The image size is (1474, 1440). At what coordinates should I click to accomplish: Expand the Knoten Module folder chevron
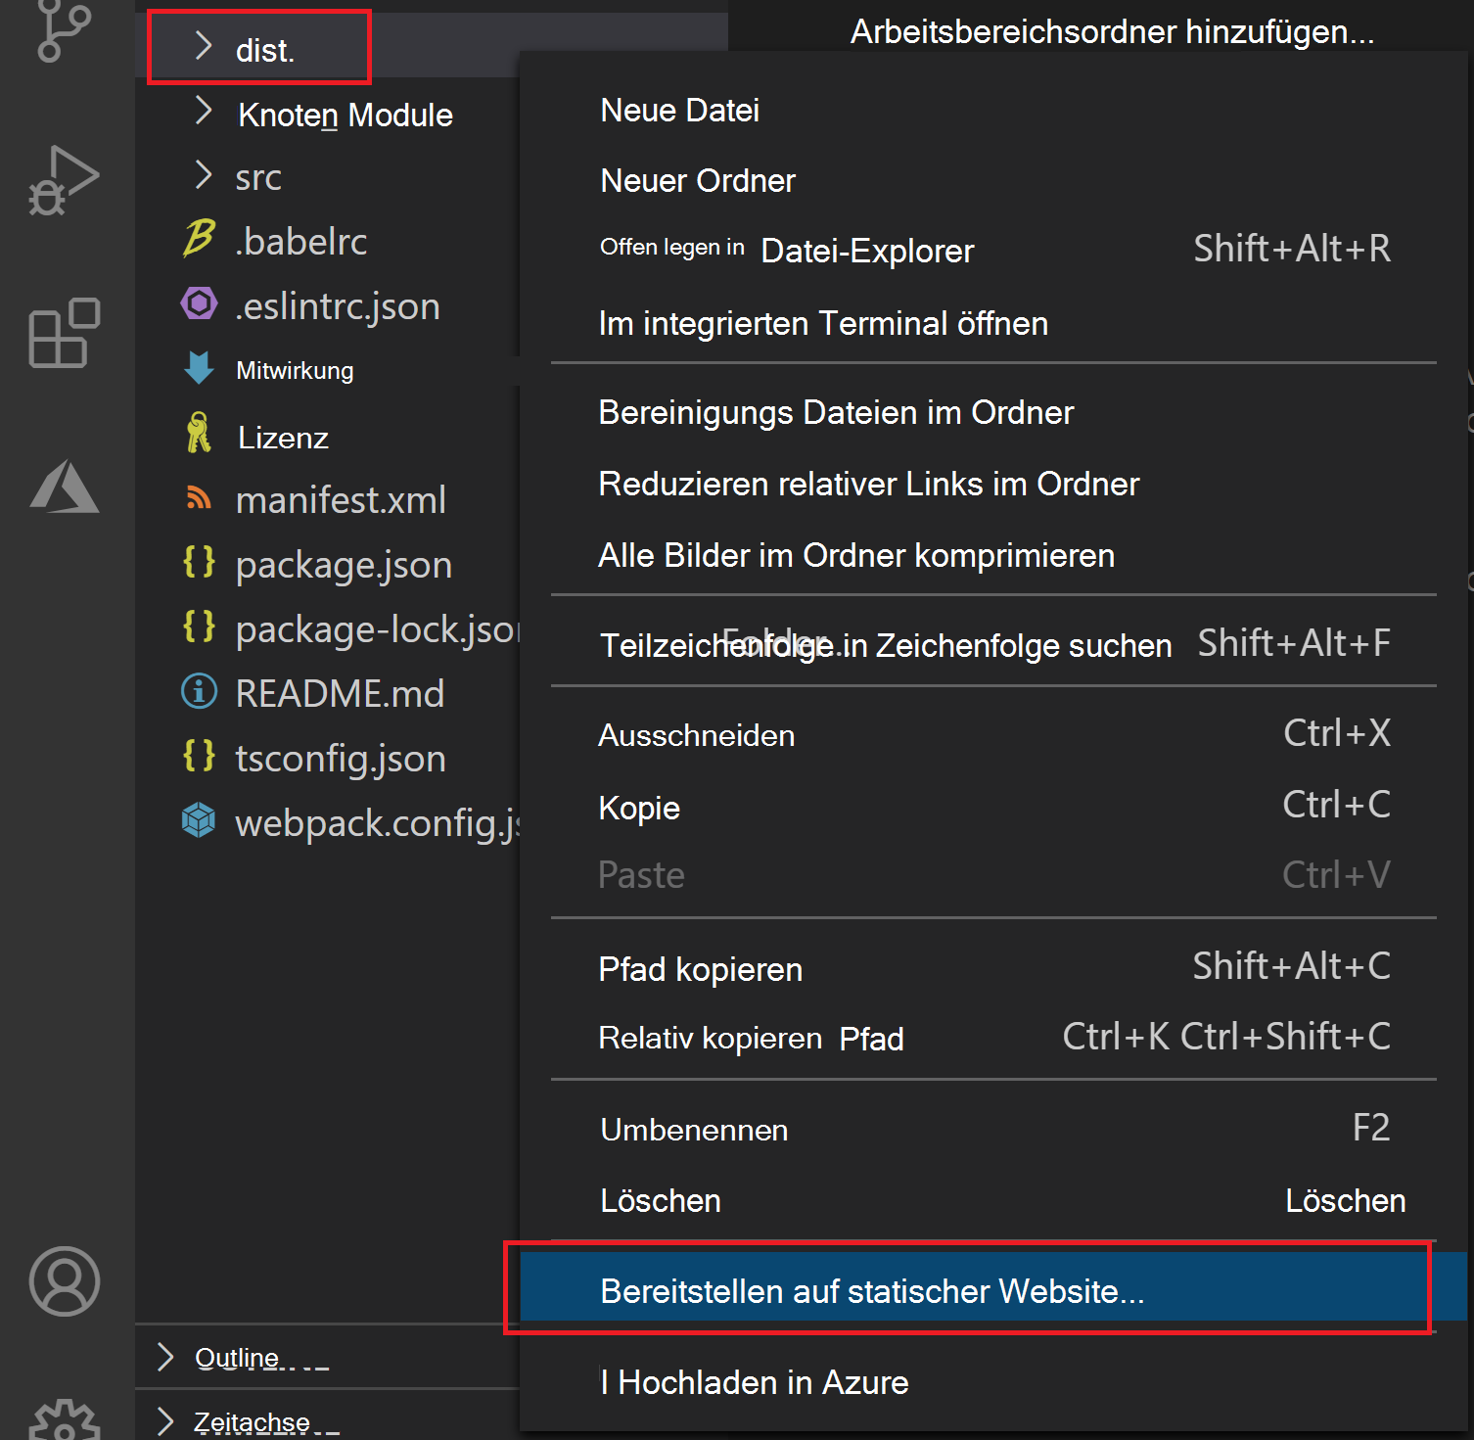pos(203,111)
